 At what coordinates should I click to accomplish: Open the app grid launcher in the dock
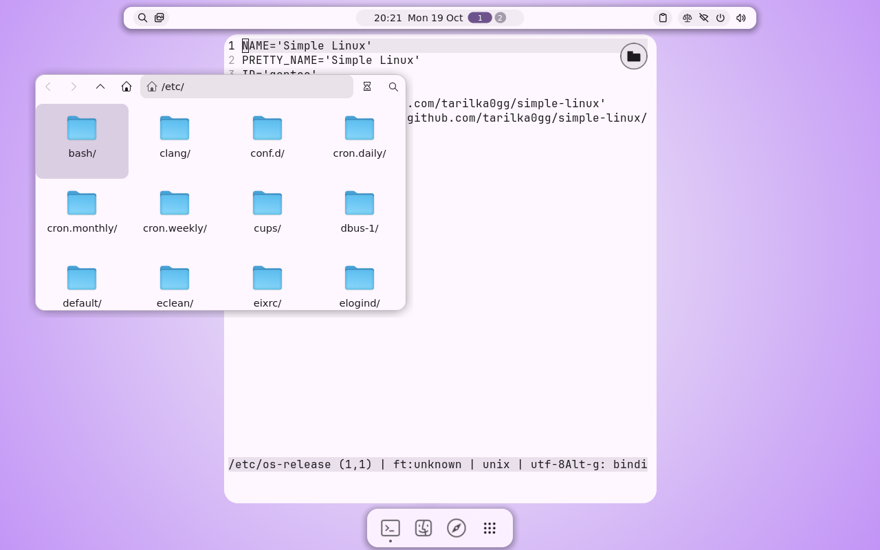tap(489, 528)
